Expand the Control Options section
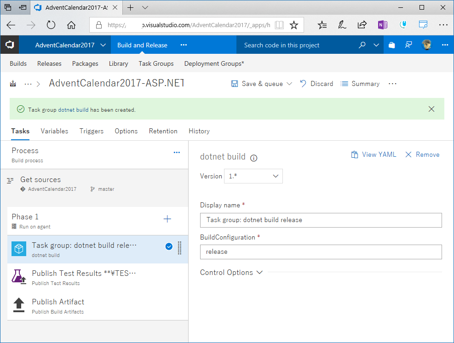Viewport: 454px width, 343px height. tap(231, 273)
